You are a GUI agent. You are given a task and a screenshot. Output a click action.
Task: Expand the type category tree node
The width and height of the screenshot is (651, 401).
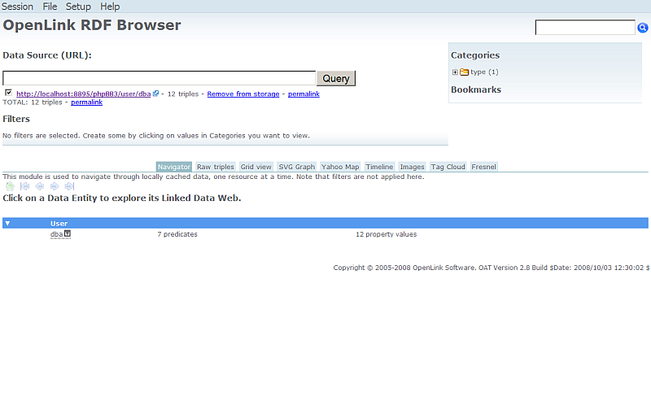tap(455, 72)
